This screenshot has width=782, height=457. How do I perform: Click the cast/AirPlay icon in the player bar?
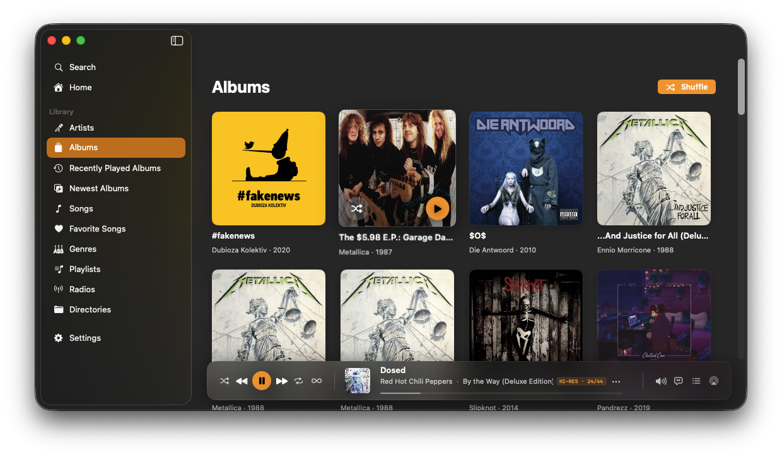pyautogui.click(x=713, y=381)
